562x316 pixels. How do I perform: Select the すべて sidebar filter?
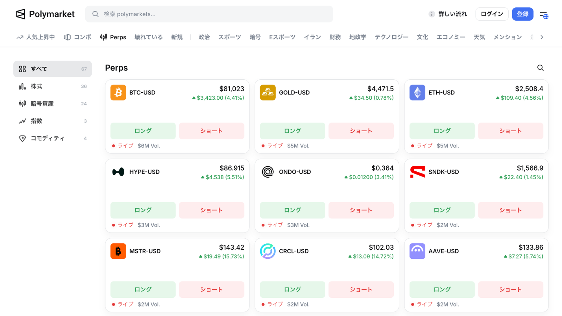(53, 69)
